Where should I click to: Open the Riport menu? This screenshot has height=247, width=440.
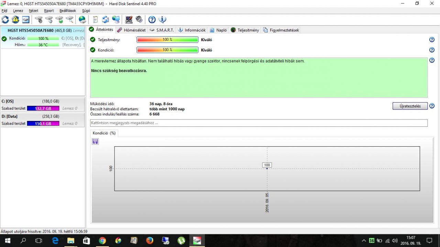[49, 11]
